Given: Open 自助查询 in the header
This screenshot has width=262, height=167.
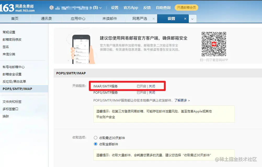Looking at the screenshot, I should pyautogui.click(x=163, y=8).
